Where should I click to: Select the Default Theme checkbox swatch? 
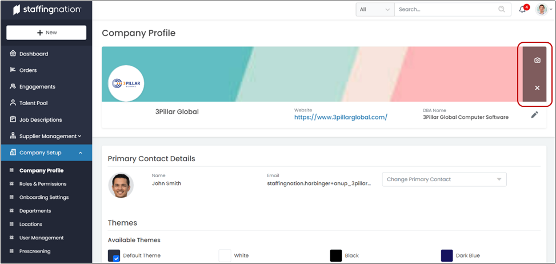[114, 255]
